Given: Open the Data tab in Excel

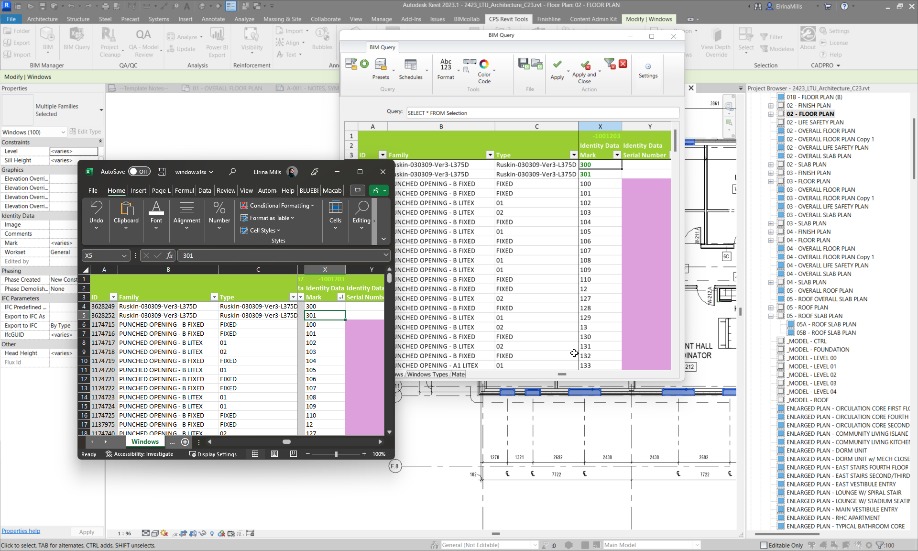Looking at the screenshot, I should (205, 190).
